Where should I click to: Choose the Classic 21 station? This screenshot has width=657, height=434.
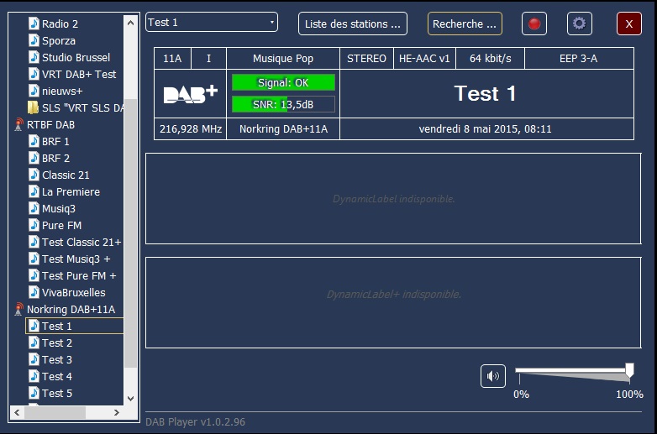click(65, 175)
